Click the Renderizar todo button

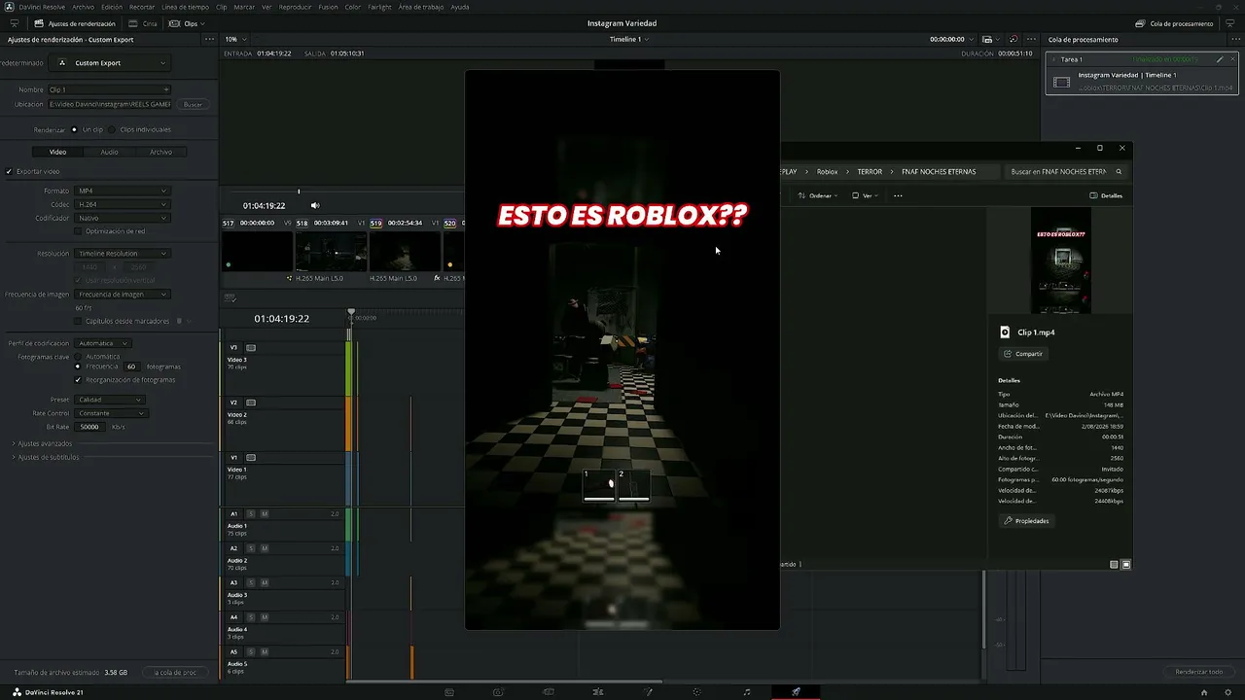[x=1199, y=672]
